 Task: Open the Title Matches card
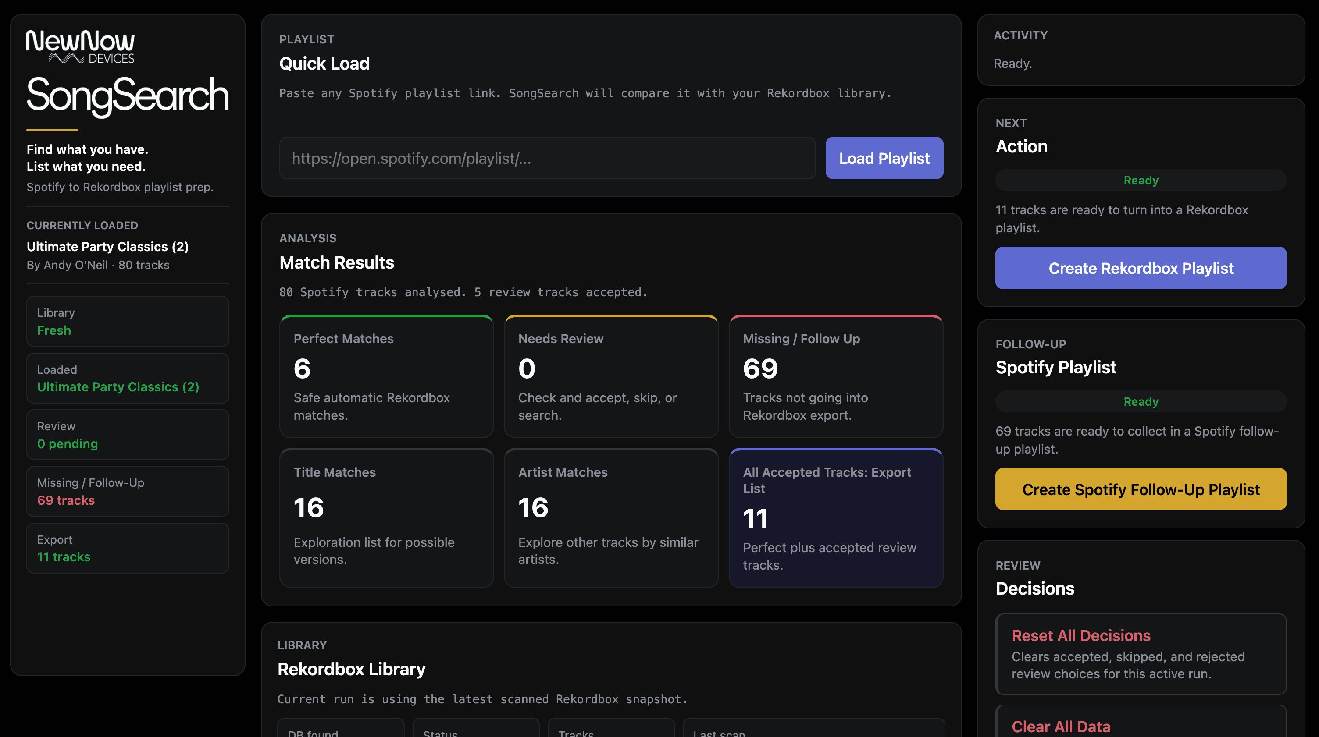coord(387,517)
